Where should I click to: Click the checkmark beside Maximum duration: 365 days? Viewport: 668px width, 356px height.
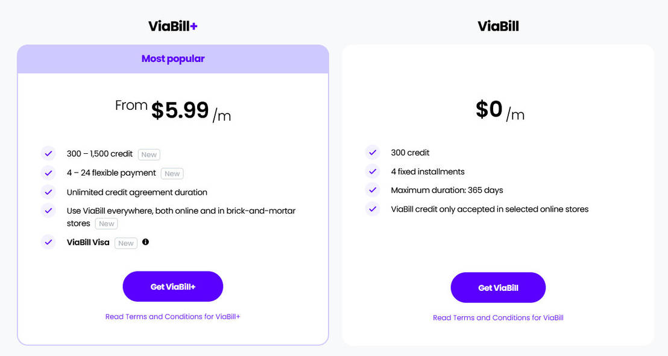coord(373,189)
